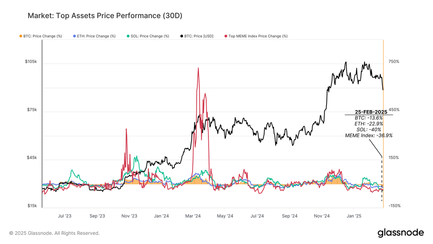Screen dimensions: 433x244
Task: Toggle BTC: Price Change (%) legend label
Action: [x=42, y=36]
